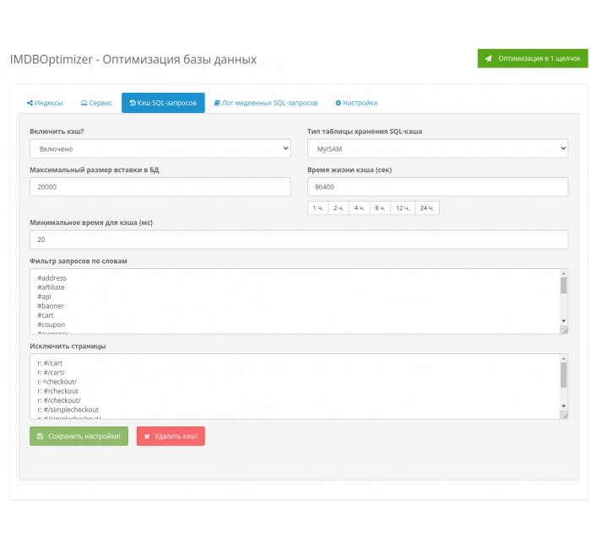Click the r: #/cart line

pyautogui.click(x=50, y=363)
